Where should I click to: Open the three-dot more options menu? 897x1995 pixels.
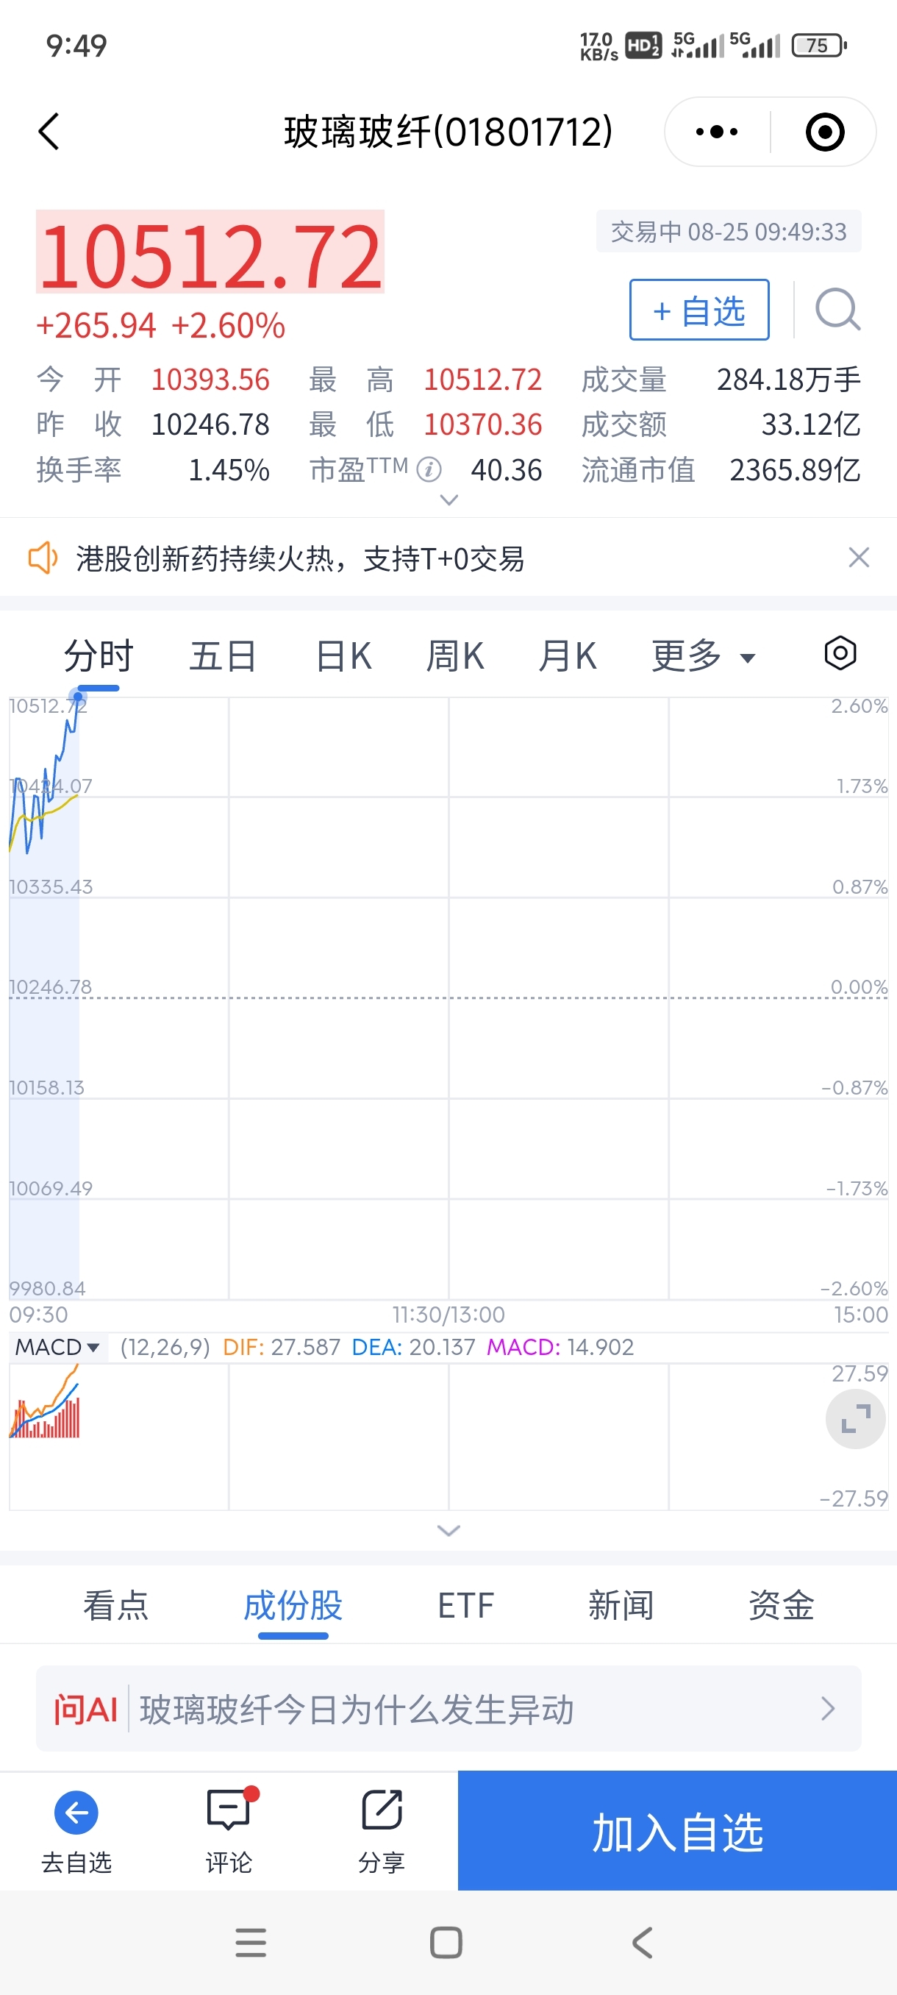[717, 132]
